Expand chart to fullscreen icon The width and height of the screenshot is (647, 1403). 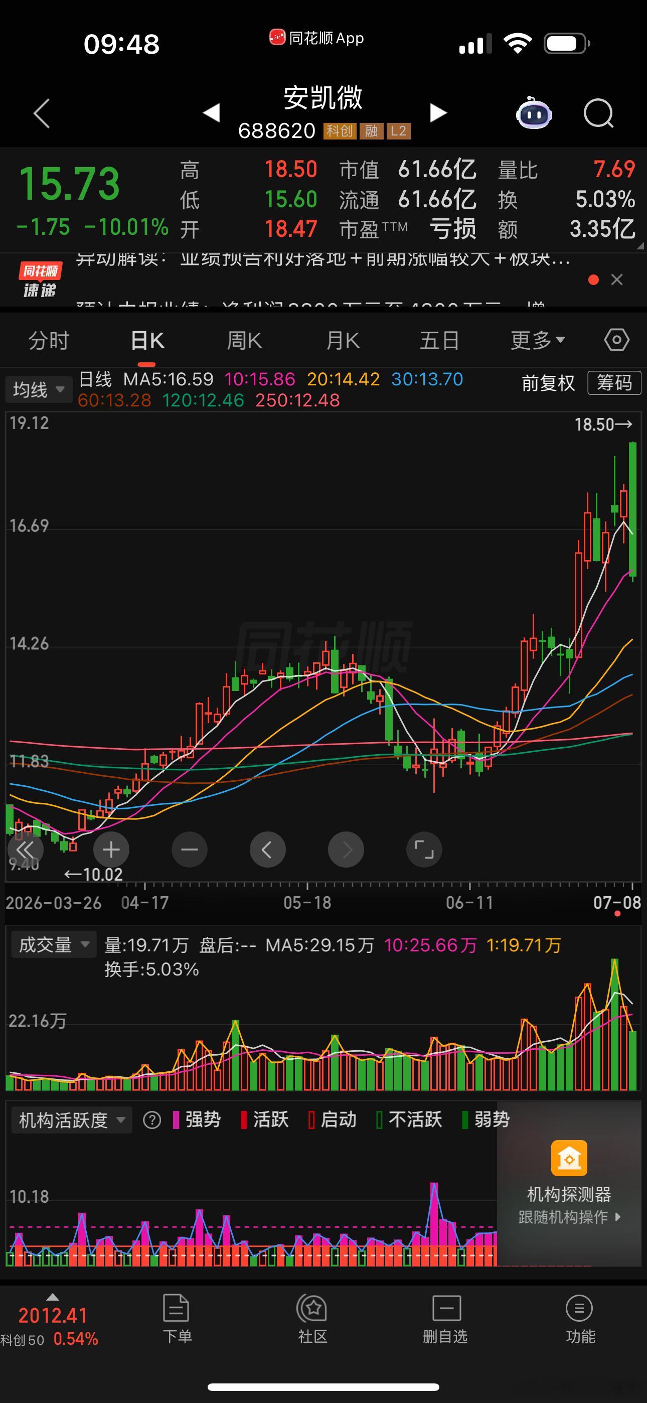(424, 849)
